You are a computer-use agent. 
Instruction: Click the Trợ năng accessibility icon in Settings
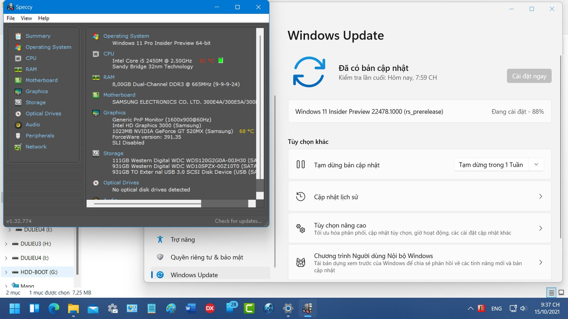pyautogui.click(x=160, y=239)
